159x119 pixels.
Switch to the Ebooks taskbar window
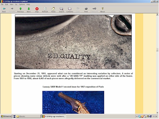(28, 116)
